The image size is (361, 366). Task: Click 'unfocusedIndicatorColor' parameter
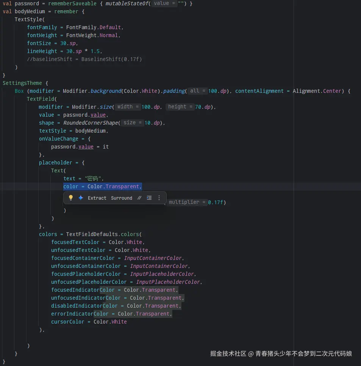(86, 298)
